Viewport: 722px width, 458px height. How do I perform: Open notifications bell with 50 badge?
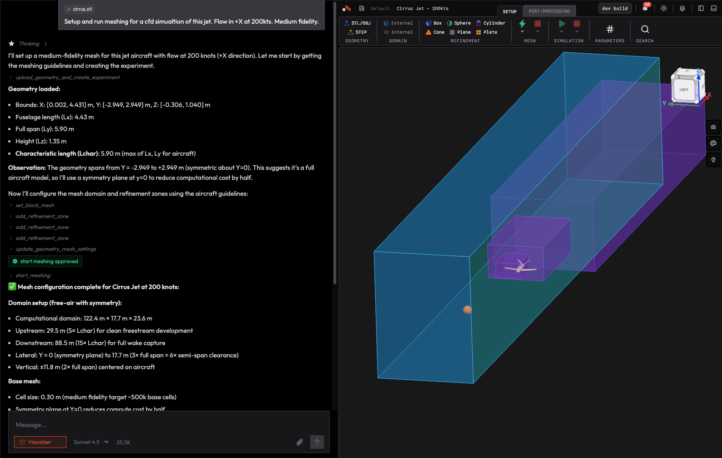point(645,8)
